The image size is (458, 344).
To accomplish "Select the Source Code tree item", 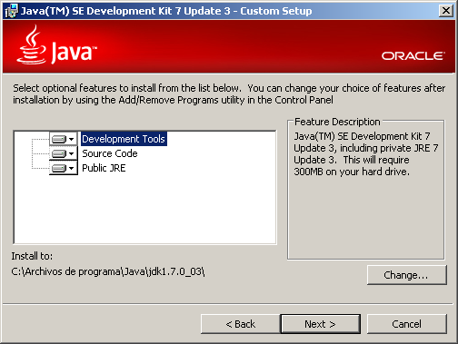I will coord(110,153).
